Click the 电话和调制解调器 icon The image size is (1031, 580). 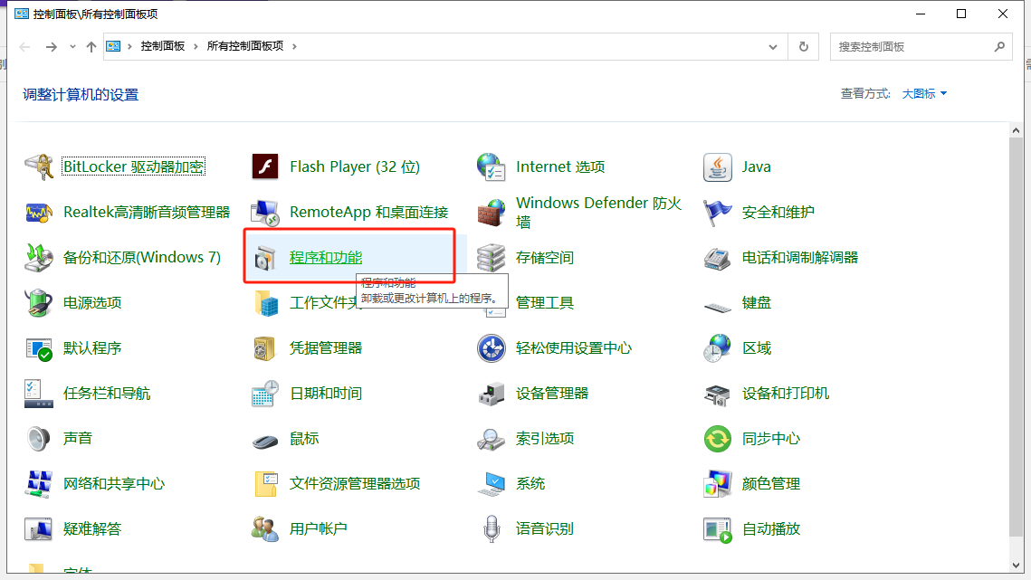pyautogui.click(x=718, y=258)
